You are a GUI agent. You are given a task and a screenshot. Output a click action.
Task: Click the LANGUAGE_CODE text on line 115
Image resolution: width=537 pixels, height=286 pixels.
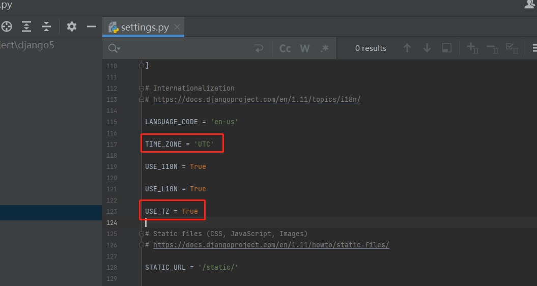171,122
